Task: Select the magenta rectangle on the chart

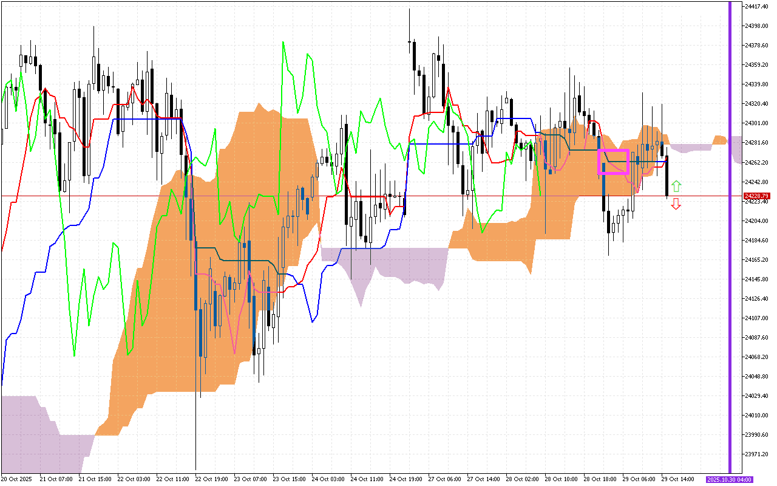Action: (613, 162)
